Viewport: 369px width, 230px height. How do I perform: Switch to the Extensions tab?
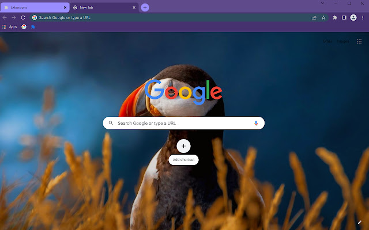click(x=35, y=7)
